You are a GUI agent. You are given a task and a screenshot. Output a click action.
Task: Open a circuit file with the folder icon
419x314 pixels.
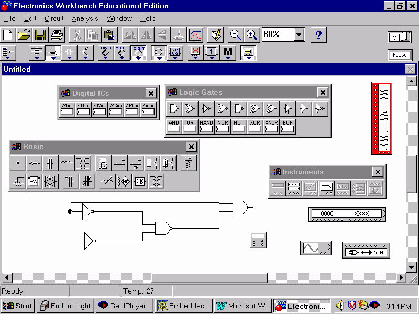pos(24,35)
